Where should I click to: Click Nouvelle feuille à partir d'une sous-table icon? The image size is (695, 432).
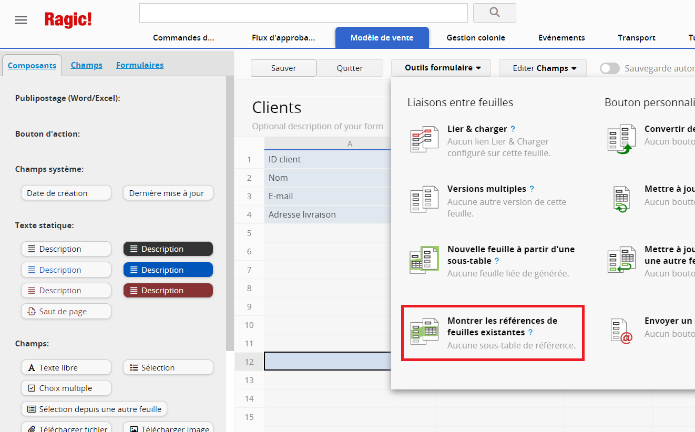(424, 260)
